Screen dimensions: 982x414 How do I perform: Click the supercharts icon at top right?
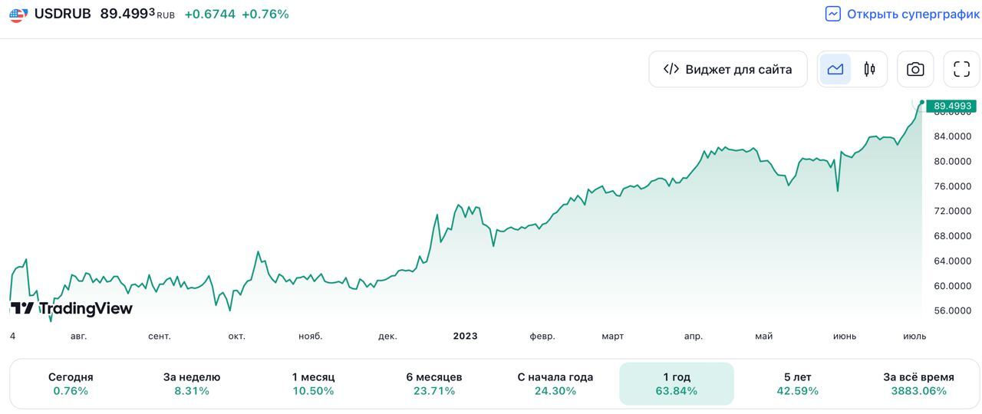tap(833, 14)
